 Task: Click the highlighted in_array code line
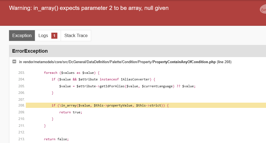(110, 105)
